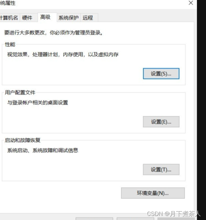
Task: Select the 高级 tab
Action: pos(47,17)
